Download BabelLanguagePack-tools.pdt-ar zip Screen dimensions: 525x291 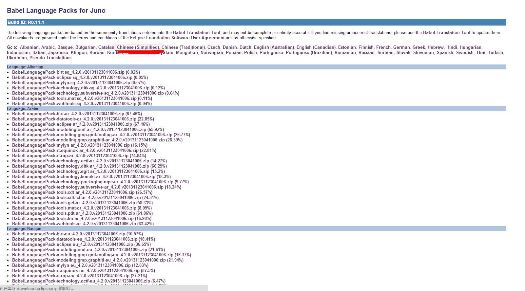click(73, 213)
